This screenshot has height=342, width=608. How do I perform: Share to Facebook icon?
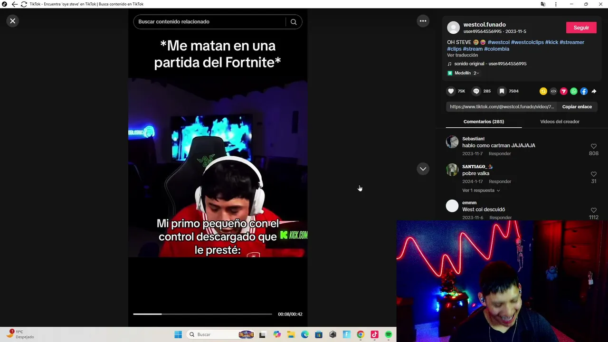tap(584, 91)
